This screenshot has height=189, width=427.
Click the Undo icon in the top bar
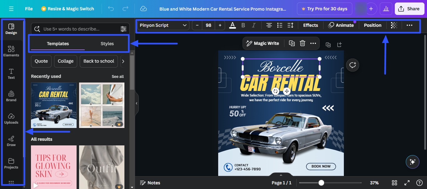[111, 8]
